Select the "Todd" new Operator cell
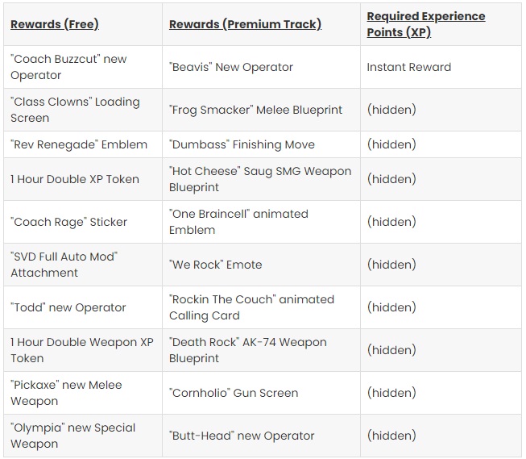The image size is (526, 459). click(83, 307)
